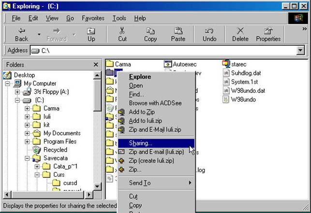The height and width of the screenshot is (213, 311).
Task: Choose Sharing... from the context menu
Action: tap(141, 143)
